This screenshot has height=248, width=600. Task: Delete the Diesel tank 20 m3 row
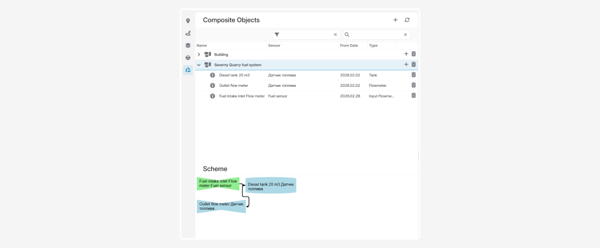point(414,75)
